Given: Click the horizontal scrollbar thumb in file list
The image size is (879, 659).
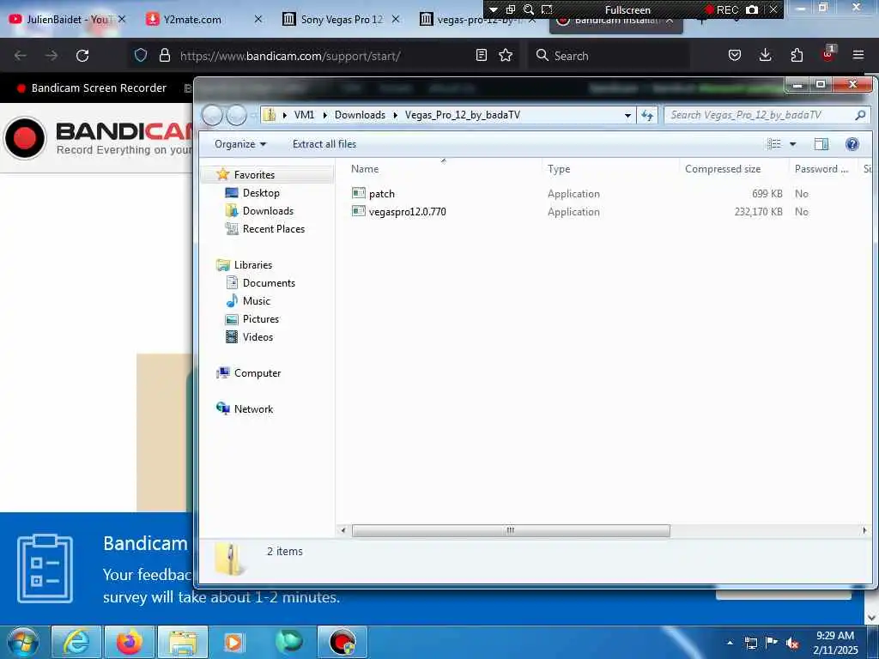Looking at the screenshot, I should point(511,530).
